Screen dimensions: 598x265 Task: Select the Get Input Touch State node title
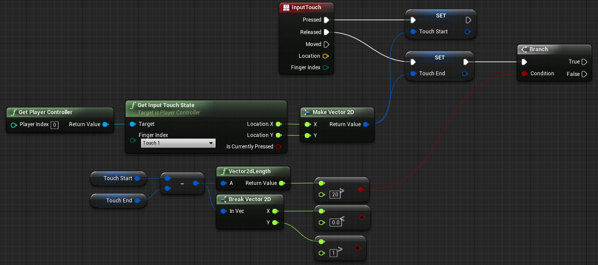[166, 105]
